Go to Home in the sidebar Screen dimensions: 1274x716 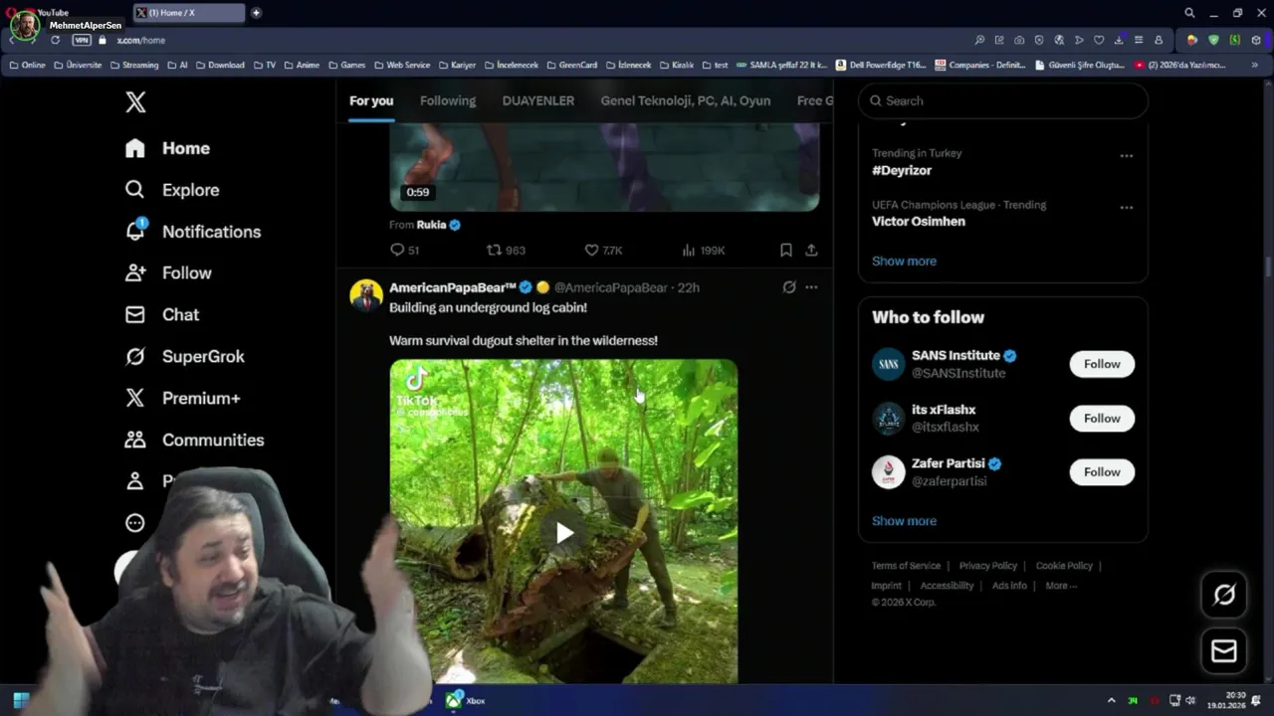[167, 148]
